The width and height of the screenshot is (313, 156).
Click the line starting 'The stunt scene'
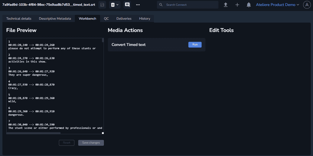(55, 128)
